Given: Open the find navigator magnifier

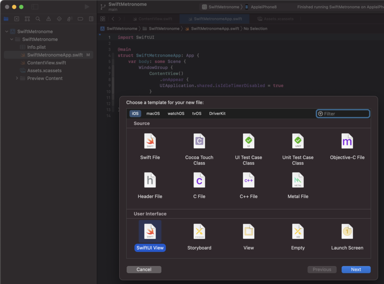Looking at the screenshot, I should tap(38, 19).
